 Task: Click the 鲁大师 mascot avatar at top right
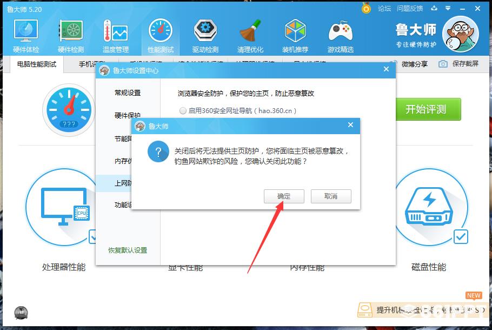tap(460, 34)
